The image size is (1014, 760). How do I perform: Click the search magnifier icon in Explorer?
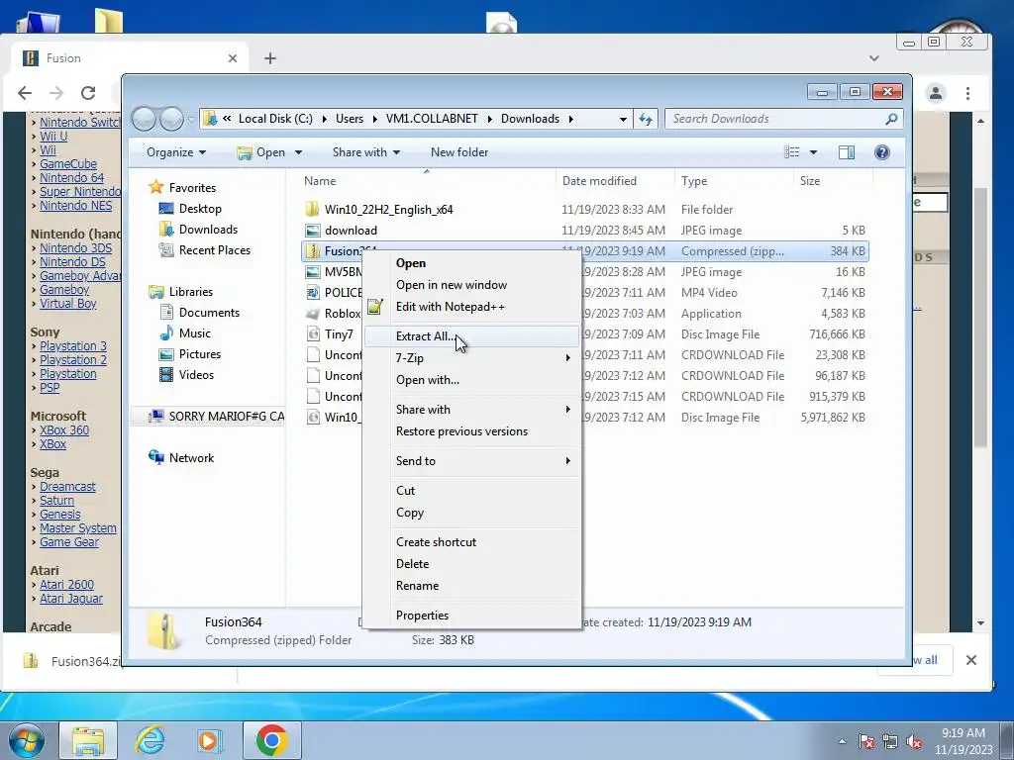point(891,119)
